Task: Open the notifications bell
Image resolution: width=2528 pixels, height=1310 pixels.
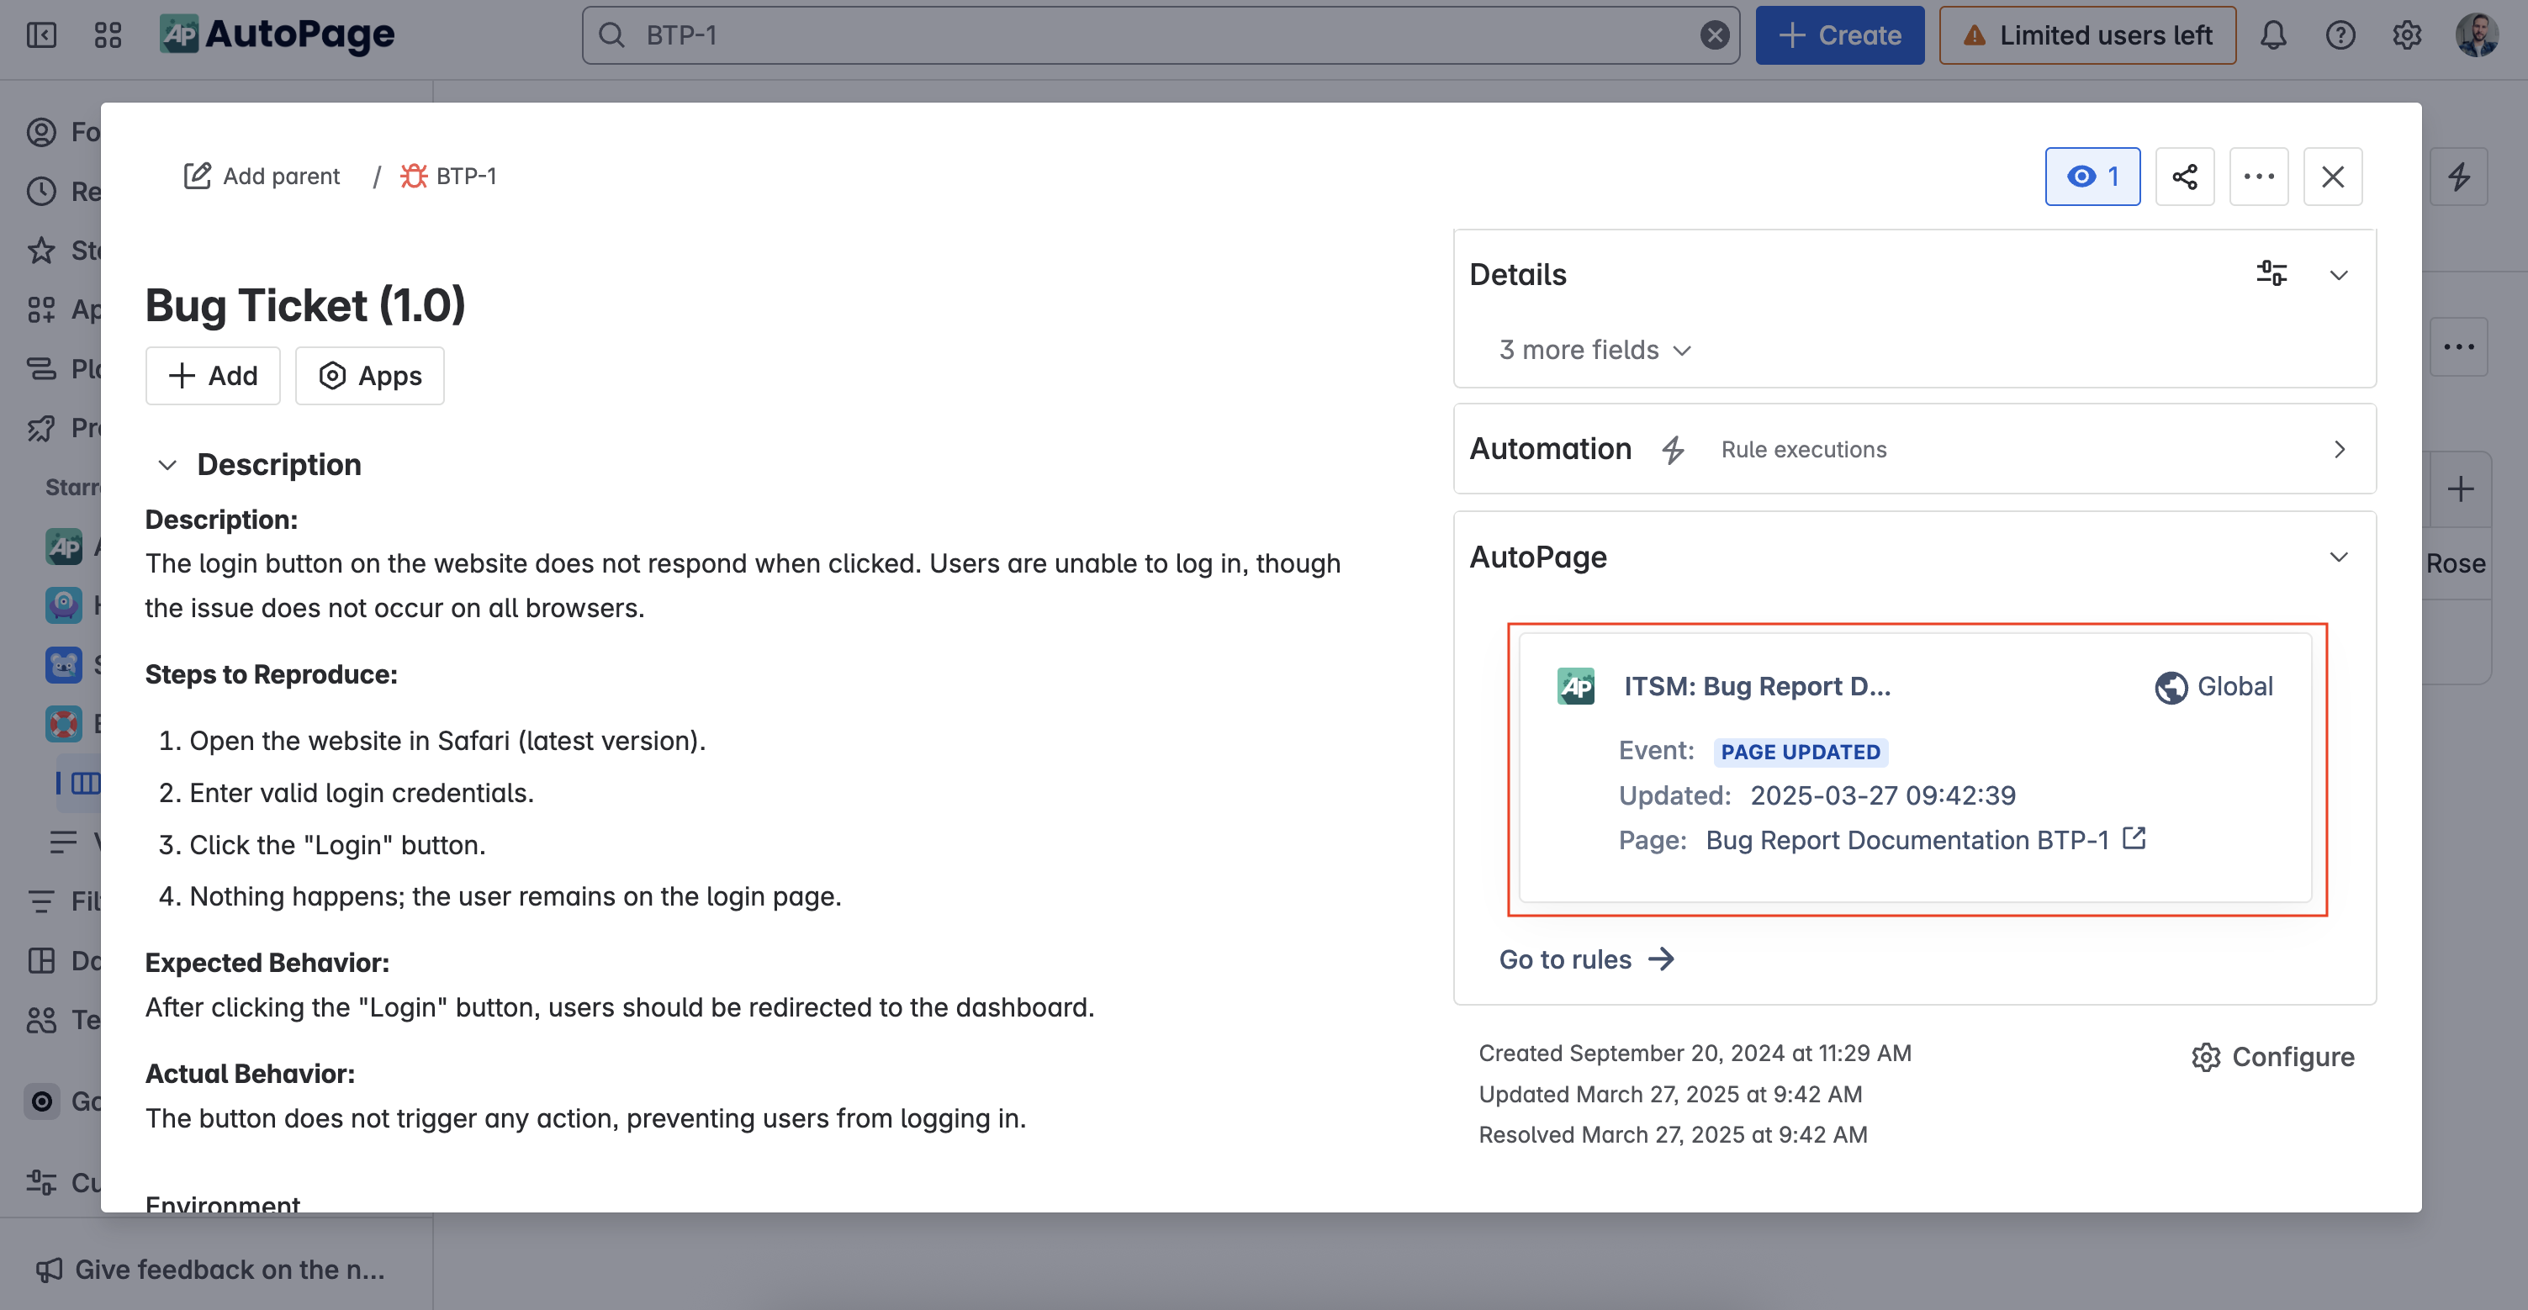Action: point(2274,34)
